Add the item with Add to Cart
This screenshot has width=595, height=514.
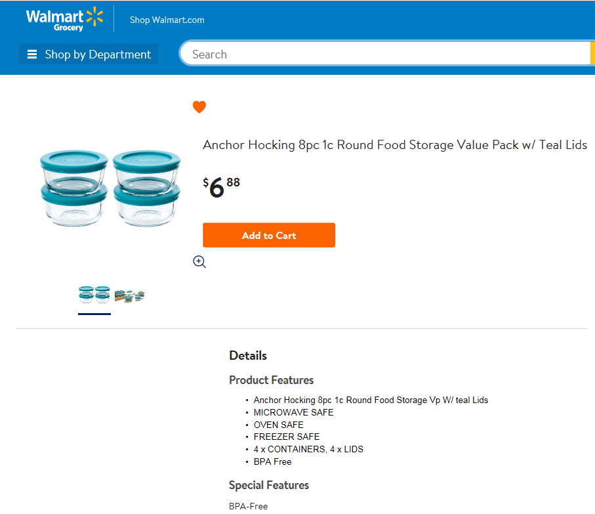[269, 235]
